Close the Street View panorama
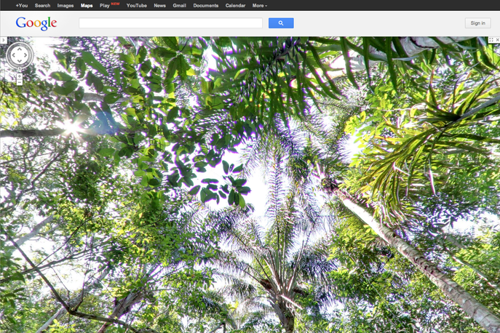 pos(496,40)
